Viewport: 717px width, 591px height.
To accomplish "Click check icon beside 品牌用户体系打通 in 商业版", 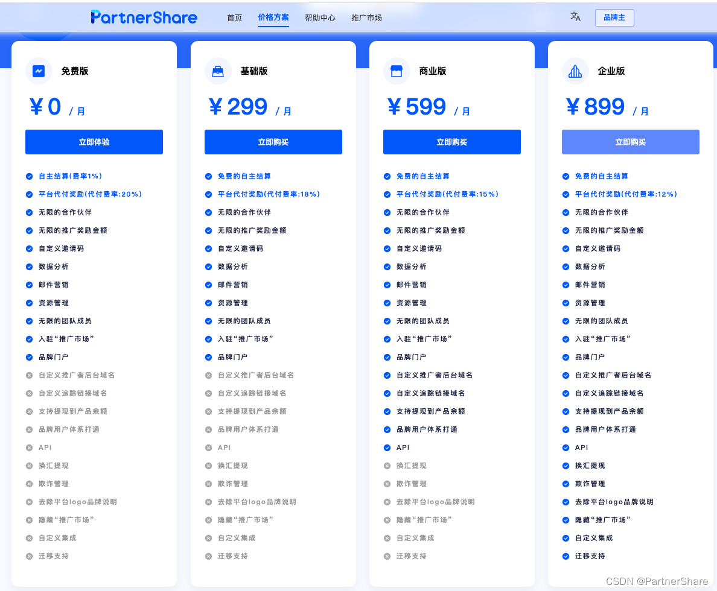I will (387, 429).
